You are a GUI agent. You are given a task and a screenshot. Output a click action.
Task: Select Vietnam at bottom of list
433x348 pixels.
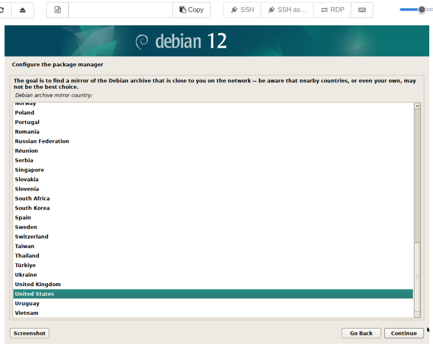click(27, 313)
